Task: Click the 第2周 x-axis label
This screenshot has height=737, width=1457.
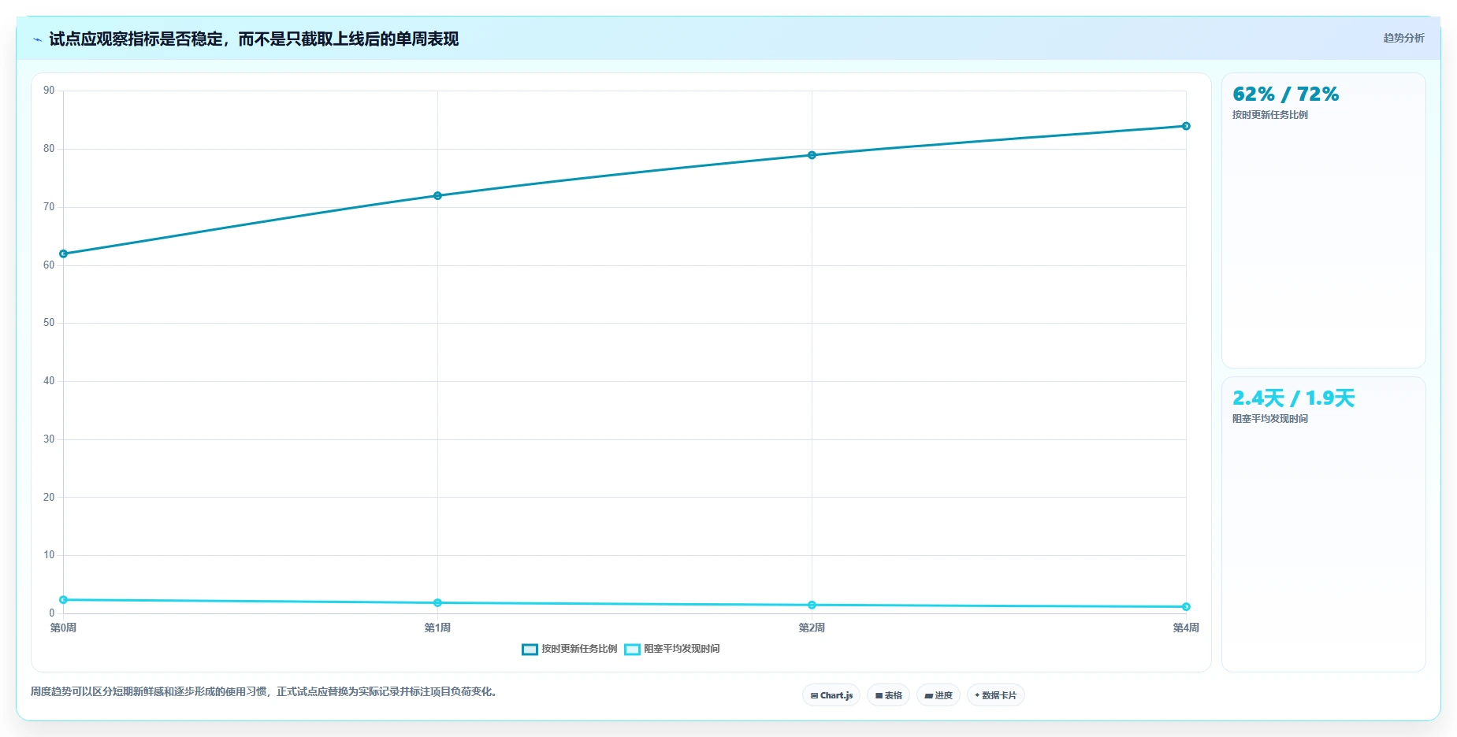Action: tap(812, 628)
